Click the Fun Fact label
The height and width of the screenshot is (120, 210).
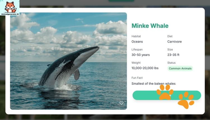tap(137, 78)
